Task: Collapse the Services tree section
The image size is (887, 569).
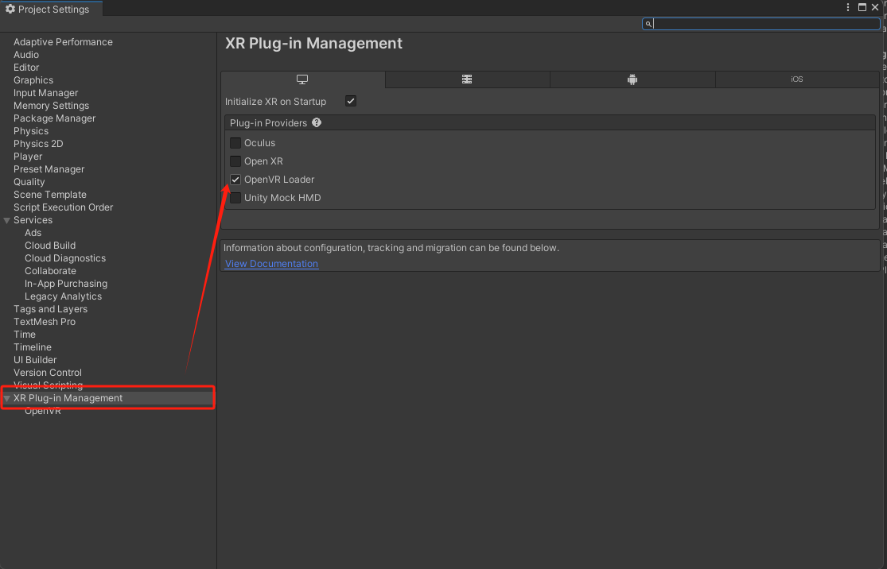Action: click(x=7, y=220)
